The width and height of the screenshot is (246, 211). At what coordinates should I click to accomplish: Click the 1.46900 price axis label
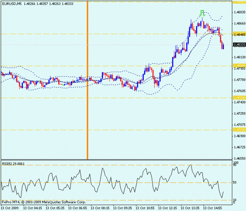pyautogui.click(x=239, y=136)
